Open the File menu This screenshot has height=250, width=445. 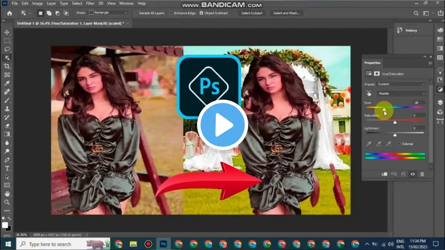point(15,3)
